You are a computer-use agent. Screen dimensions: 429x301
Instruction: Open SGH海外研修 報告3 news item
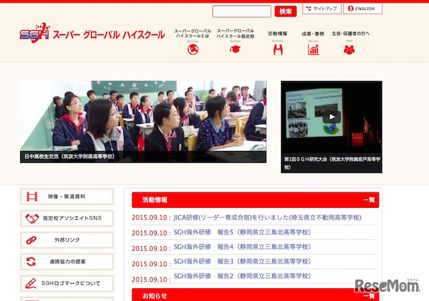click(x=242, y=261)
